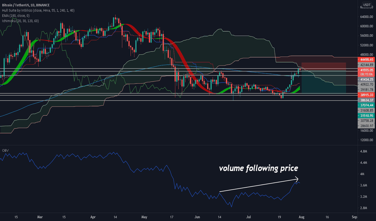
Task: Click the 08:15:06 countdown label
Action: point(366,74)
